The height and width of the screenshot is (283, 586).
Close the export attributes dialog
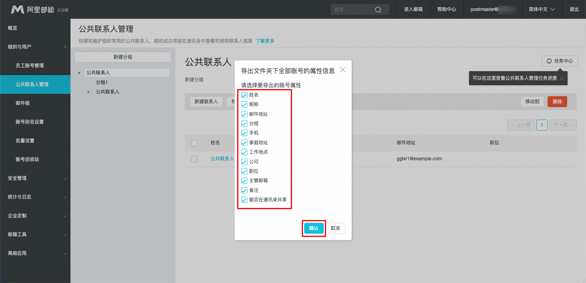coord(343,70)
